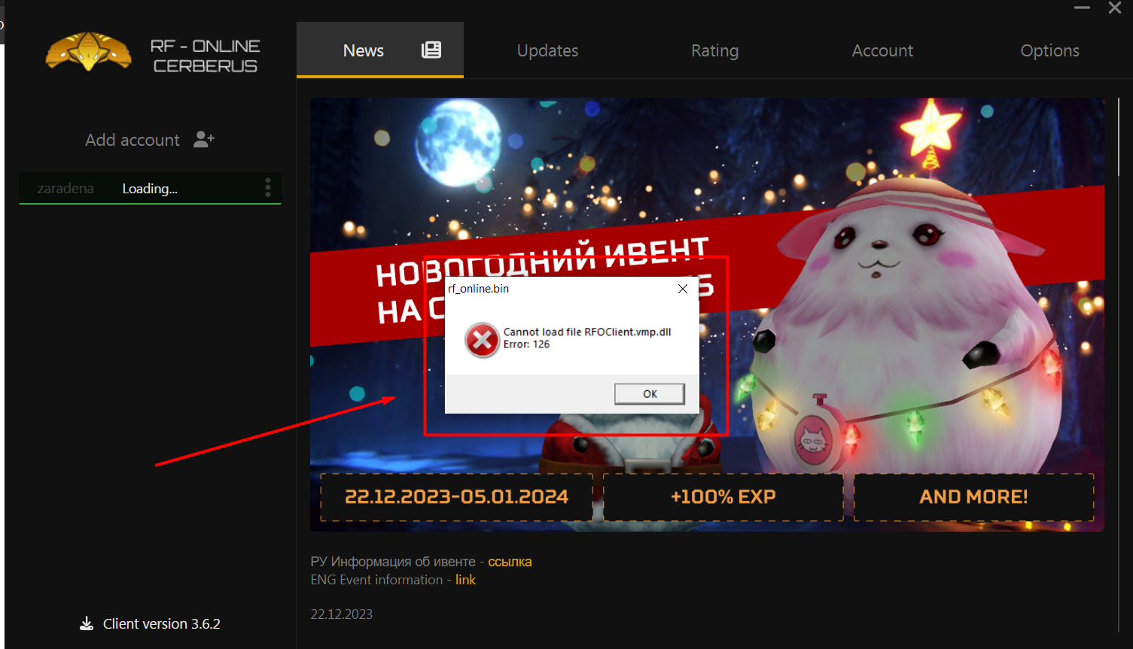Click OK in the rf_online.bin error dialog
This screenshot has height=649, width=1133.
650,394
